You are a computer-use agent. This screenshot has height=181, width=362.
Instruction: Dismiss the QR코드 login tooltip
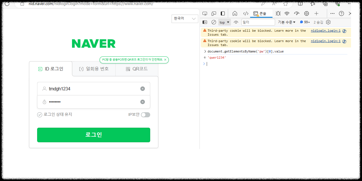(165, 59)
